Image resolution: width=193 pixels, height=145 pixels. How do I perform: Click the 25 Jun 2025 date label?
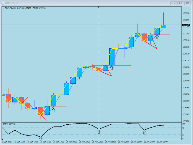[7, 142]
